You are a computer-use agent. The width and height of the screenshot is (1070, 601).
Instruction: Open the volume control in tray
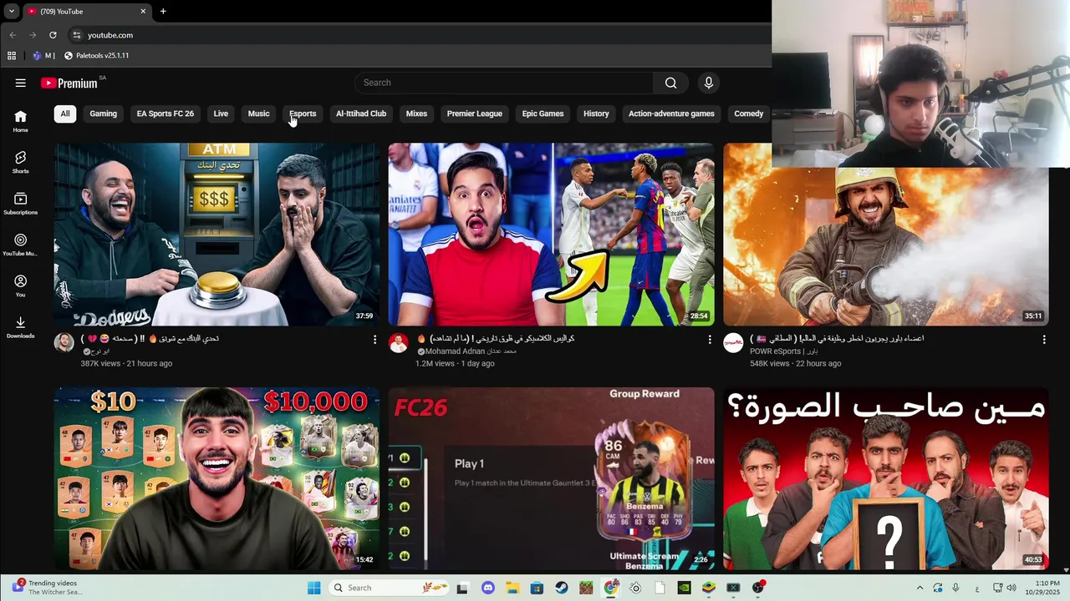click(1012, 588)
